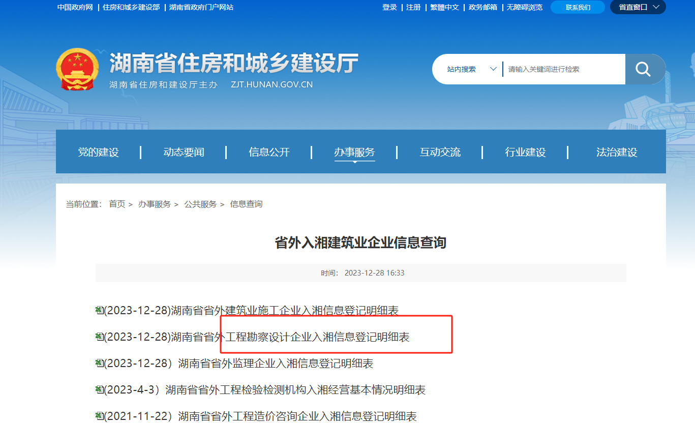Click Excel icon beside 工程勘察设计企业 row

coord(100,337)
